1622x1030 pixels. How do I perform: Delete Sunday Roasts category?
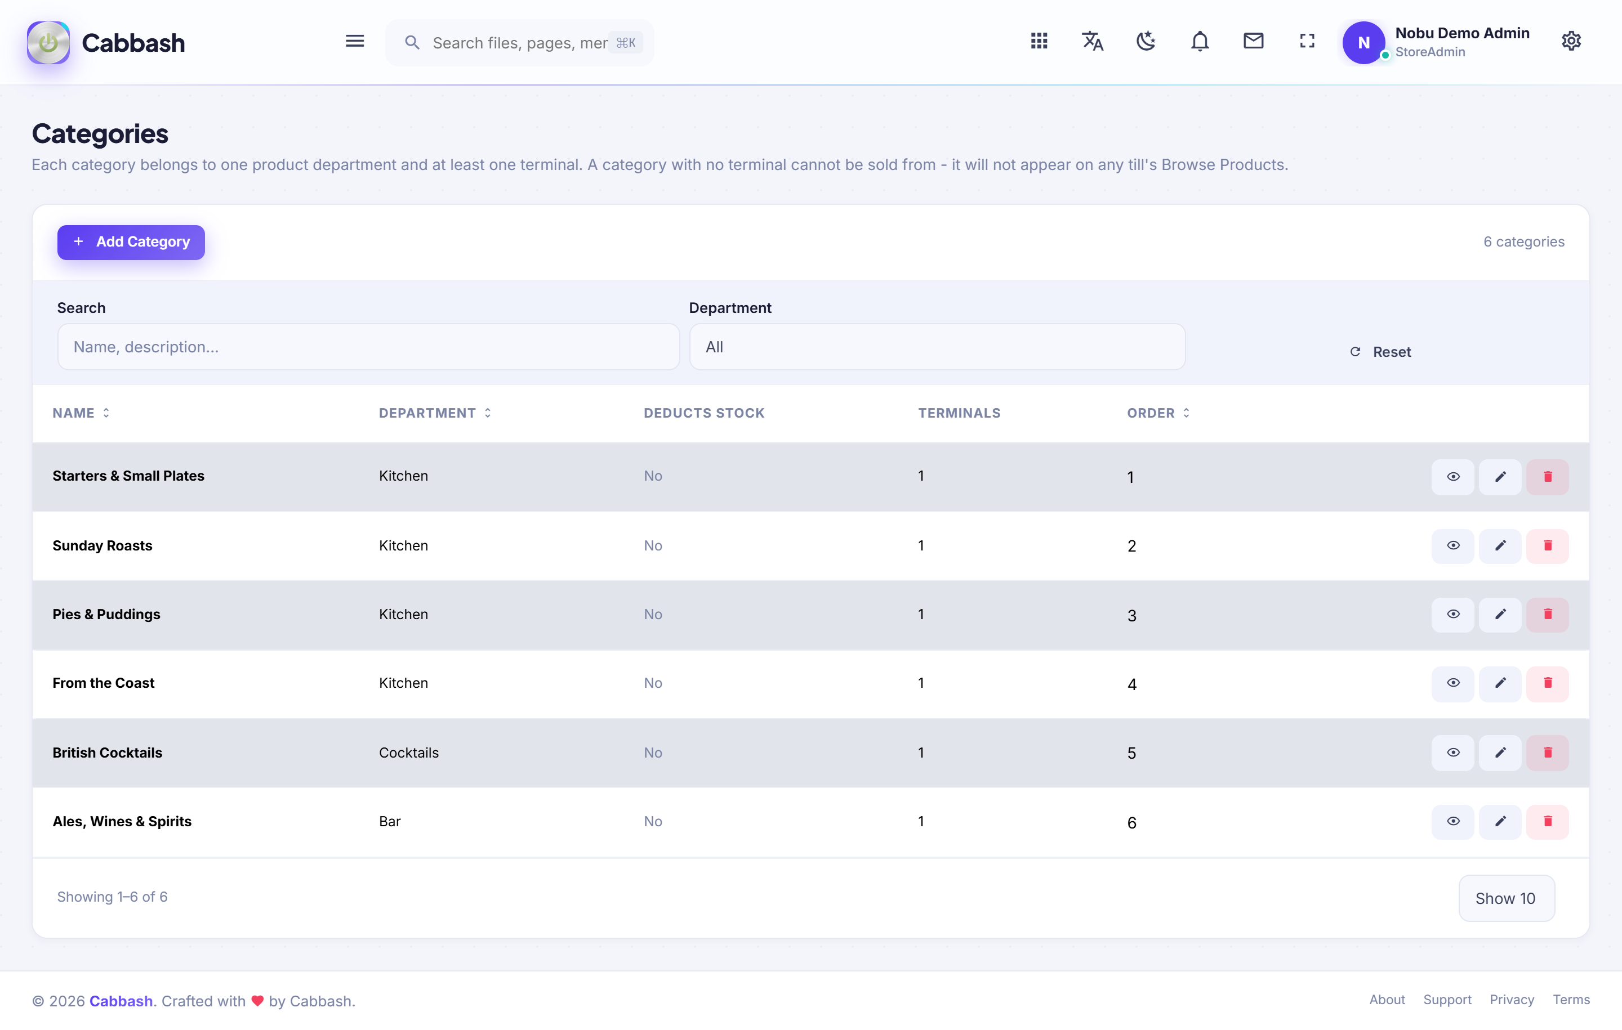tap(1547, 545)
